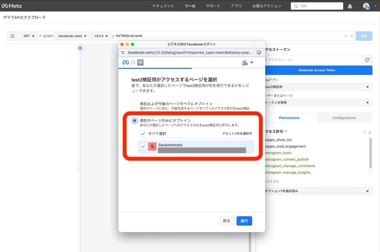Click the install icon in popup address bar
The image size is (380, 252).
coord(259,53)
